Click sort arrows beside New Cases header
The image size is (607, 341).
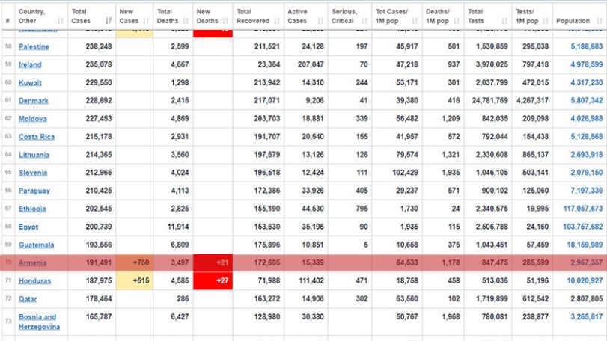pos(146,21)
